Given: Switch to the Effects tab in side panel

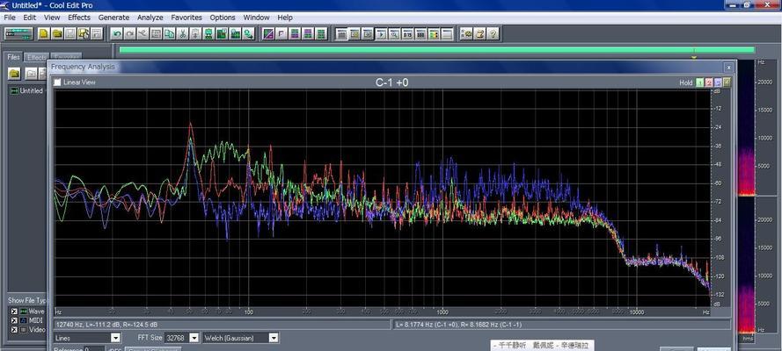Looking at the screenshot, I should 36,58.
